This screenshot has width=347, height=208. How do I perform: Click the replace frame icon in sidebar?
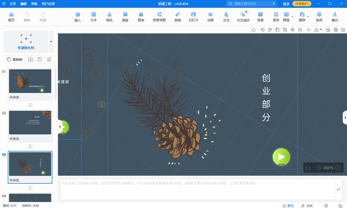(x=40, y=59)
